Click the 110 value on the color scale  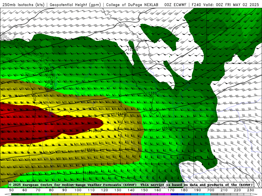point(91,190)
